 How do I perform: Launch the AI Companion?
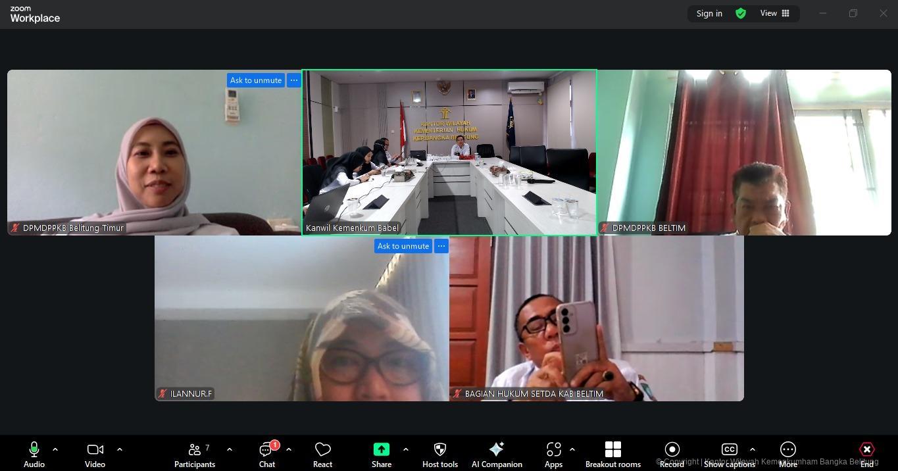(497, 455)
